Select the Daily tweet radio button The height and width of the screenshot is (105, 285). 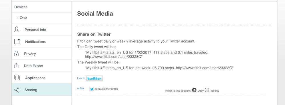(194, 90)
